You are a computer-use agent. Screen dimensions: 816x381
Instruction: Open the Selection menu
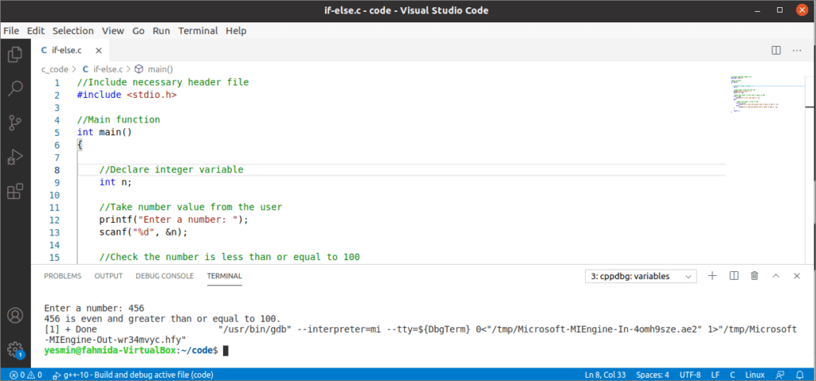coord(73,31)
